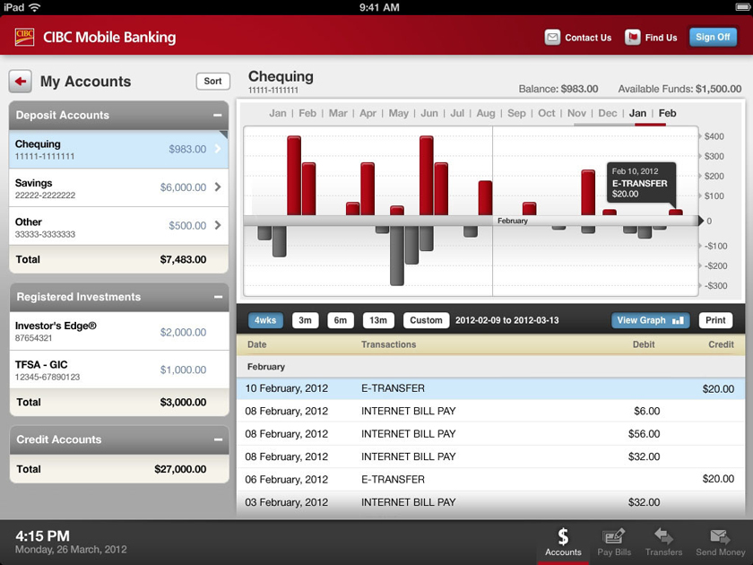Click the red back arrow icon
This screenshot has width=753, height=565.
[x=20, y=82]
